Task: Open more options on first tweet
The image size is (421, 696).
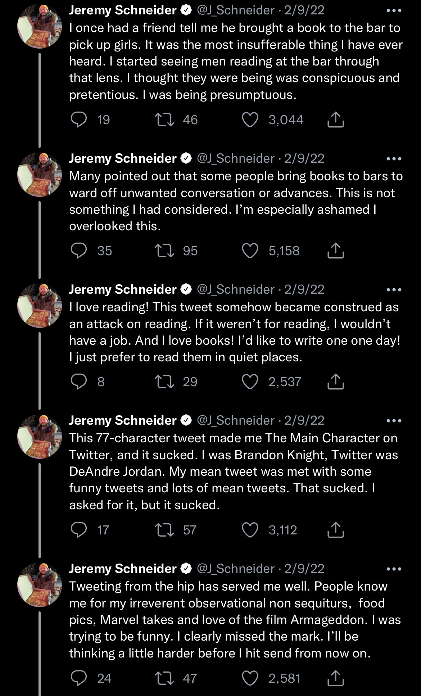Action: point(394,10)
